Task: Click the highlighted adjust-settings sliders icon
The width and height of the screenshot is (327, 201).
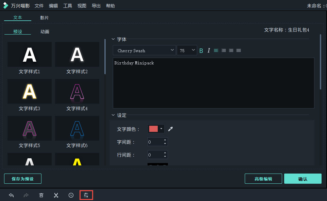Action: [x=86, y=195]
